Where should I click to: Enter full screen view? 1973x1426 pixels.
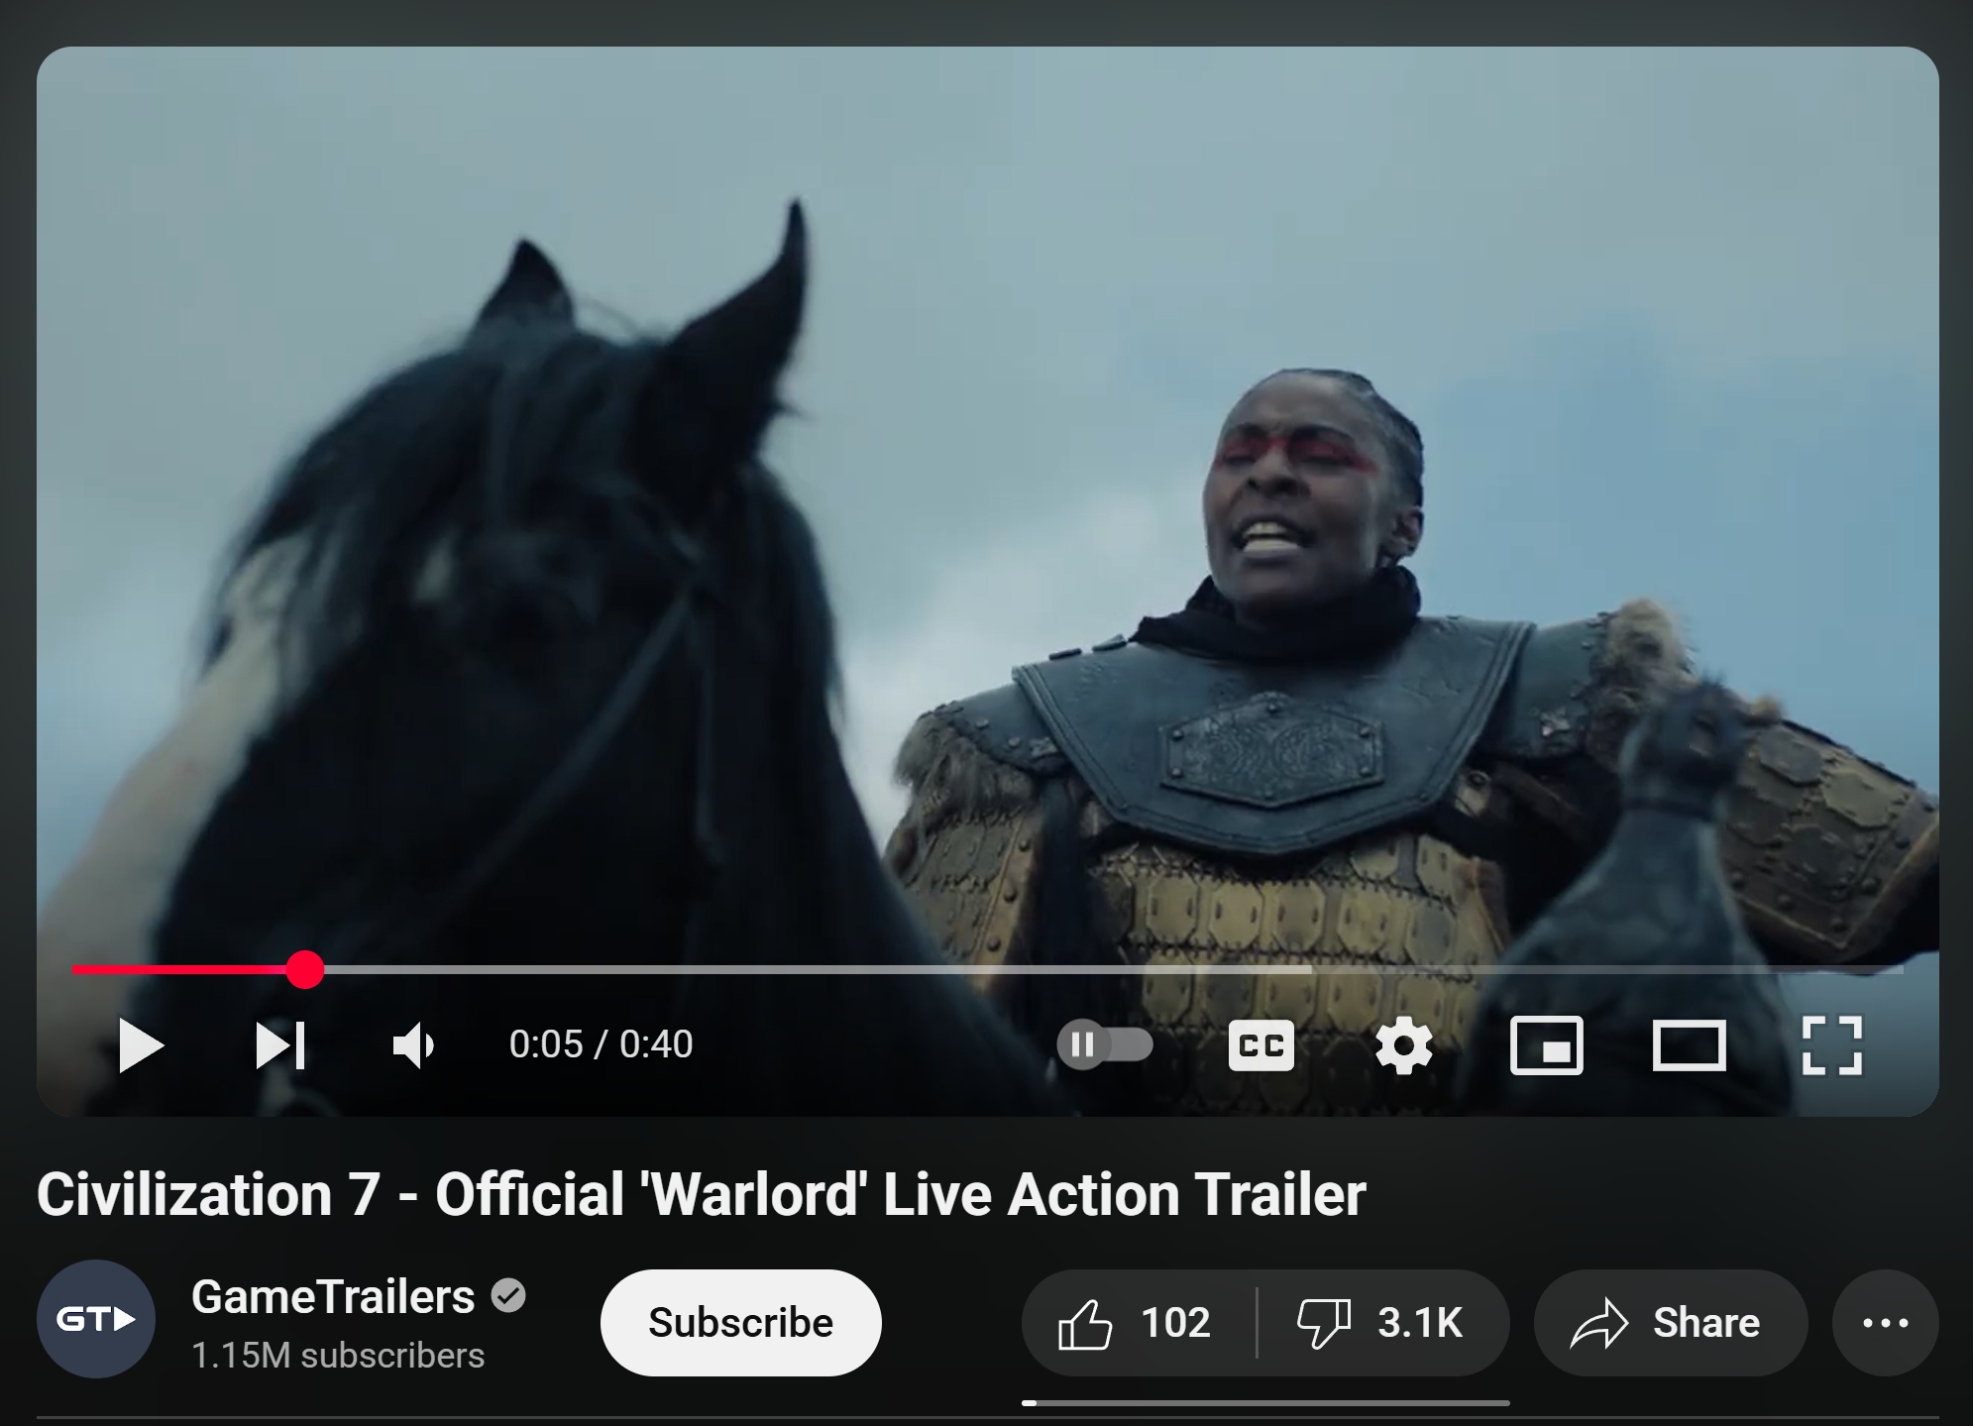[1831, 1044]
